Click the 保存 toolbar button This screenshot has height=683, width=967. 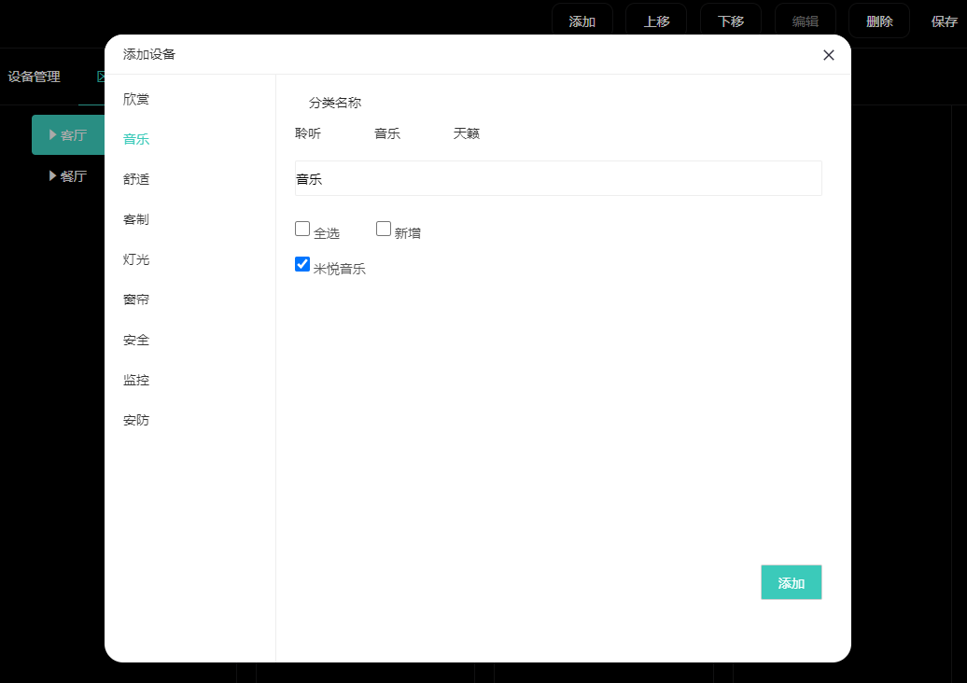(x=945, y=21)
